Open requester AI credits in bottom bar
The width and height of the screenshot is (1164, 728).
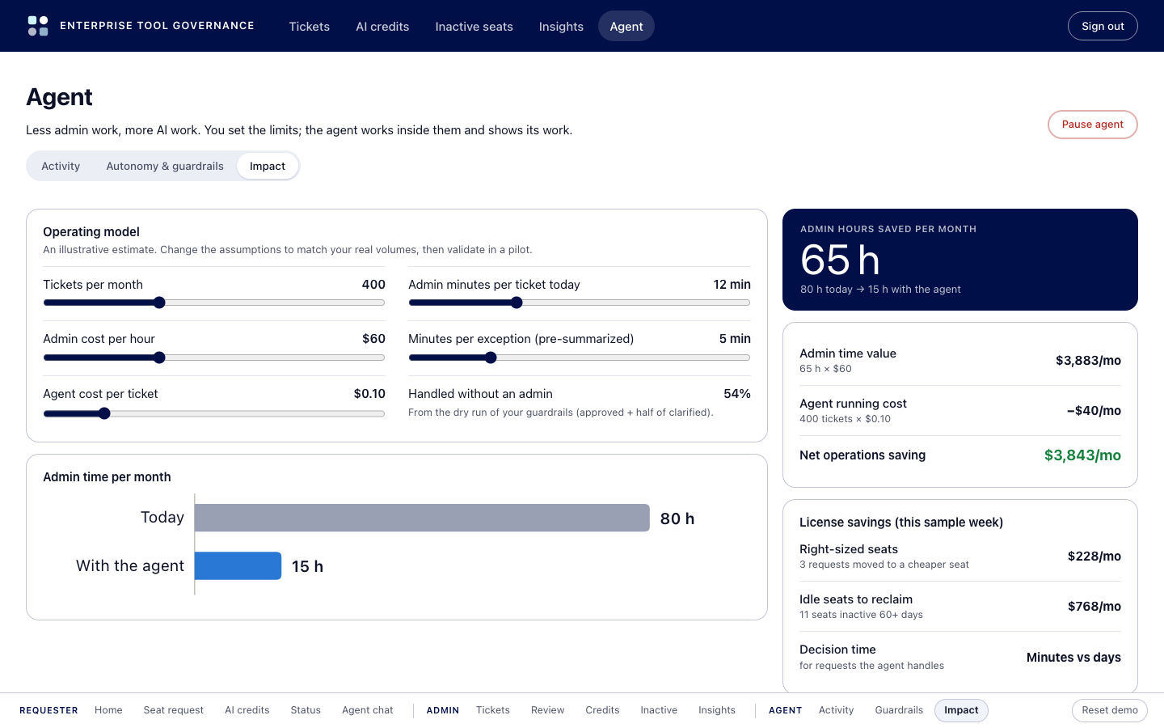247,710
